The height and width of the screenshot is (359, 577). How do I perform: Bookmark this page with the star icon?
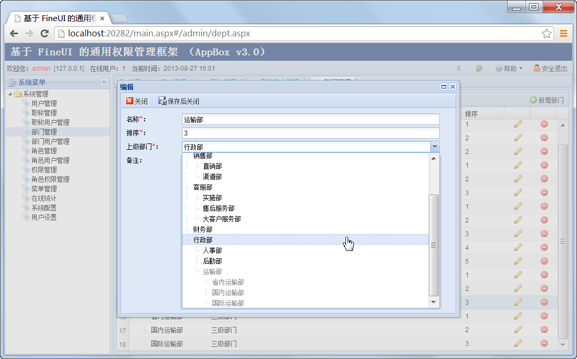(546, 34)
